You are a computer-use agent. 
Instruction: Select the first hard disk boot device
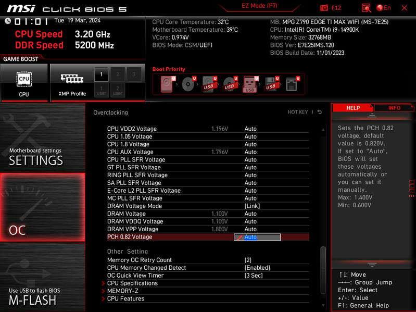(167, 84)
